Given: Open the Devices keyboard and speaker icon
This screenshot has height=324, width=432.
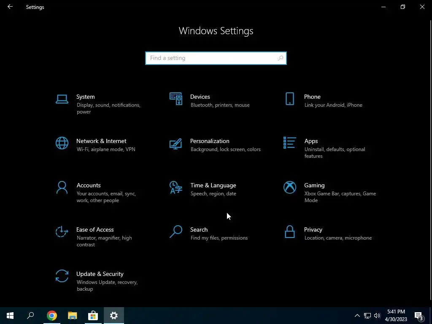Looking at the screenshot, I should (176, 99).
